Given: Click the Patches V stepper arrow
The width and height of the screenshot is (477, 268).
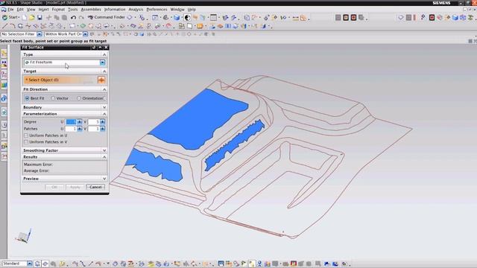Looking at the screenshot, I should pos(103,129).
